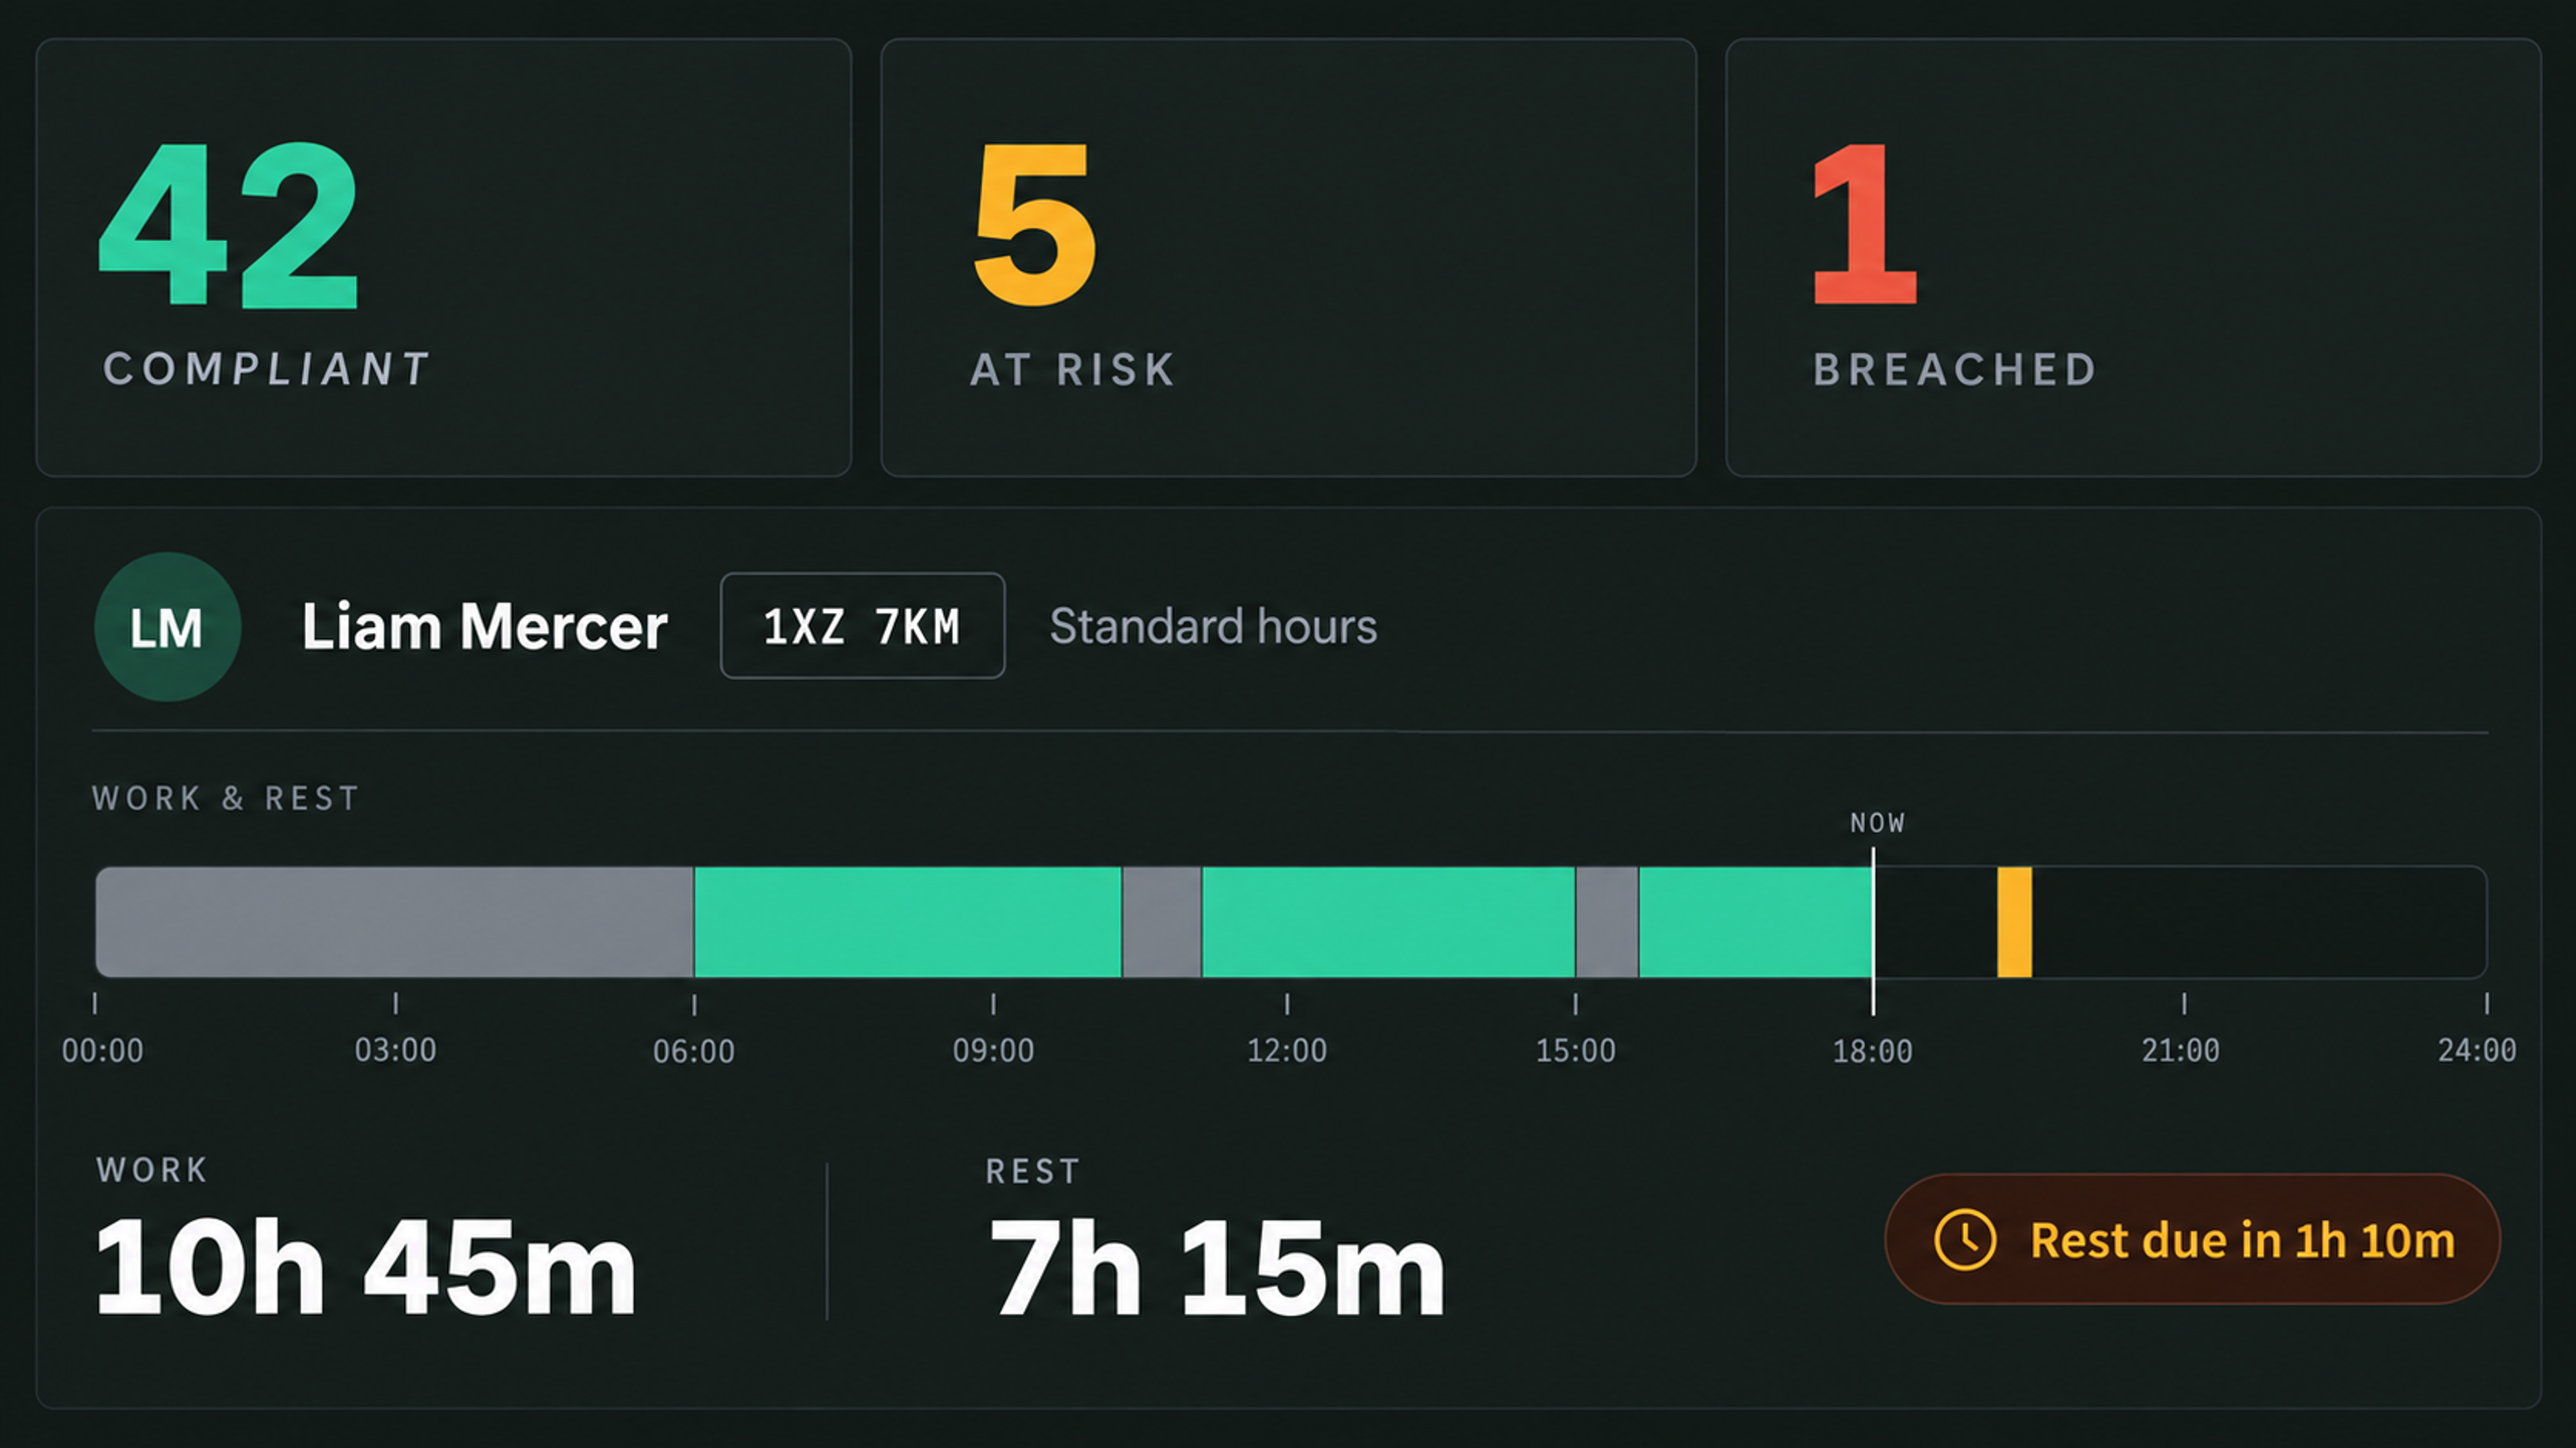Click the 00:00 timeline tick label

[x=102, y=1051]
